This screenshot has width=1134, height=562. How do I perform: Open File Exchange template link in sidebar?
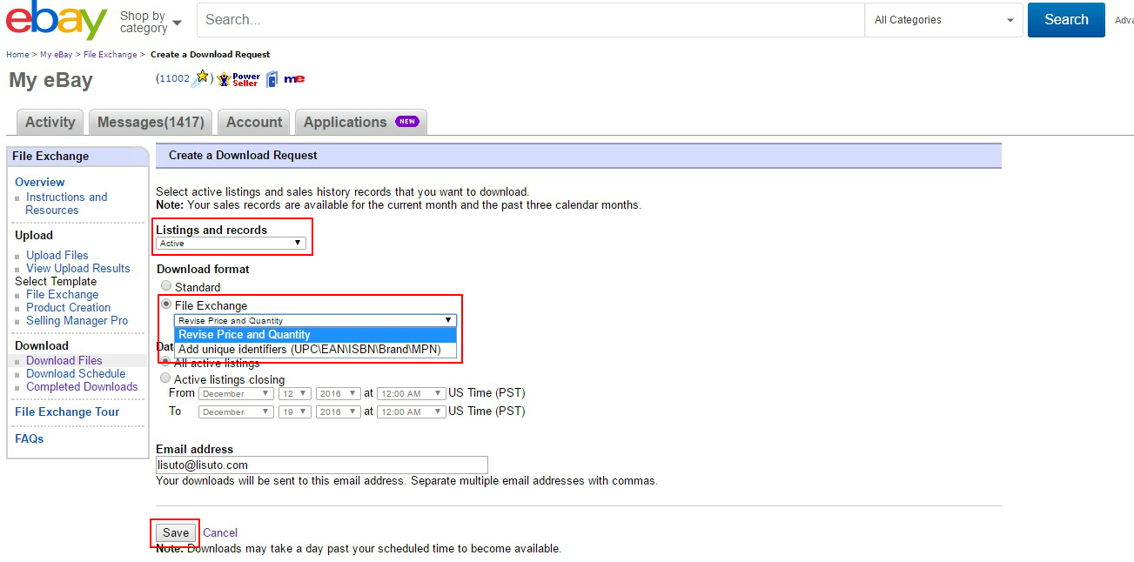coord(63,294)
